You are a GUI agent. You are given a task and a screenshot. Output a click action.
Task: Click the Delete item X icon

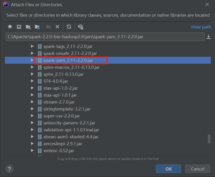point(57,27)
